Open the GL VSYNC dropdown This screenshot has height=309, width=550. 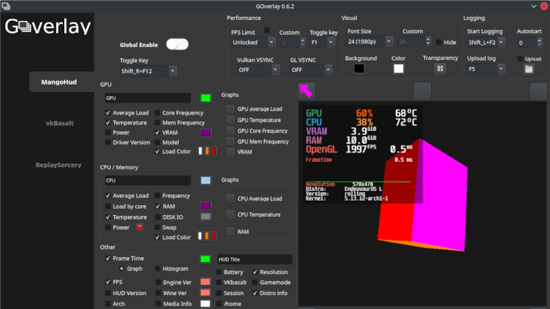tap(311, 70)
